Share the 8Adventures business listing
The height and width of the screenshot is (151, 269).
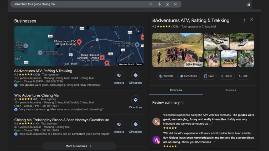[226, 76]
